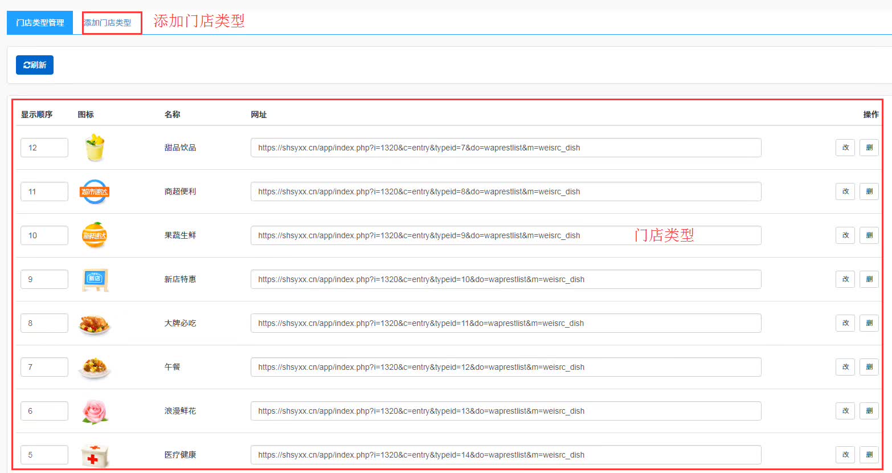Delete the 商超便利 row with 删 button
Viewport: 892px width, 473px height.
pyautogui.click(x=869, y=191)
